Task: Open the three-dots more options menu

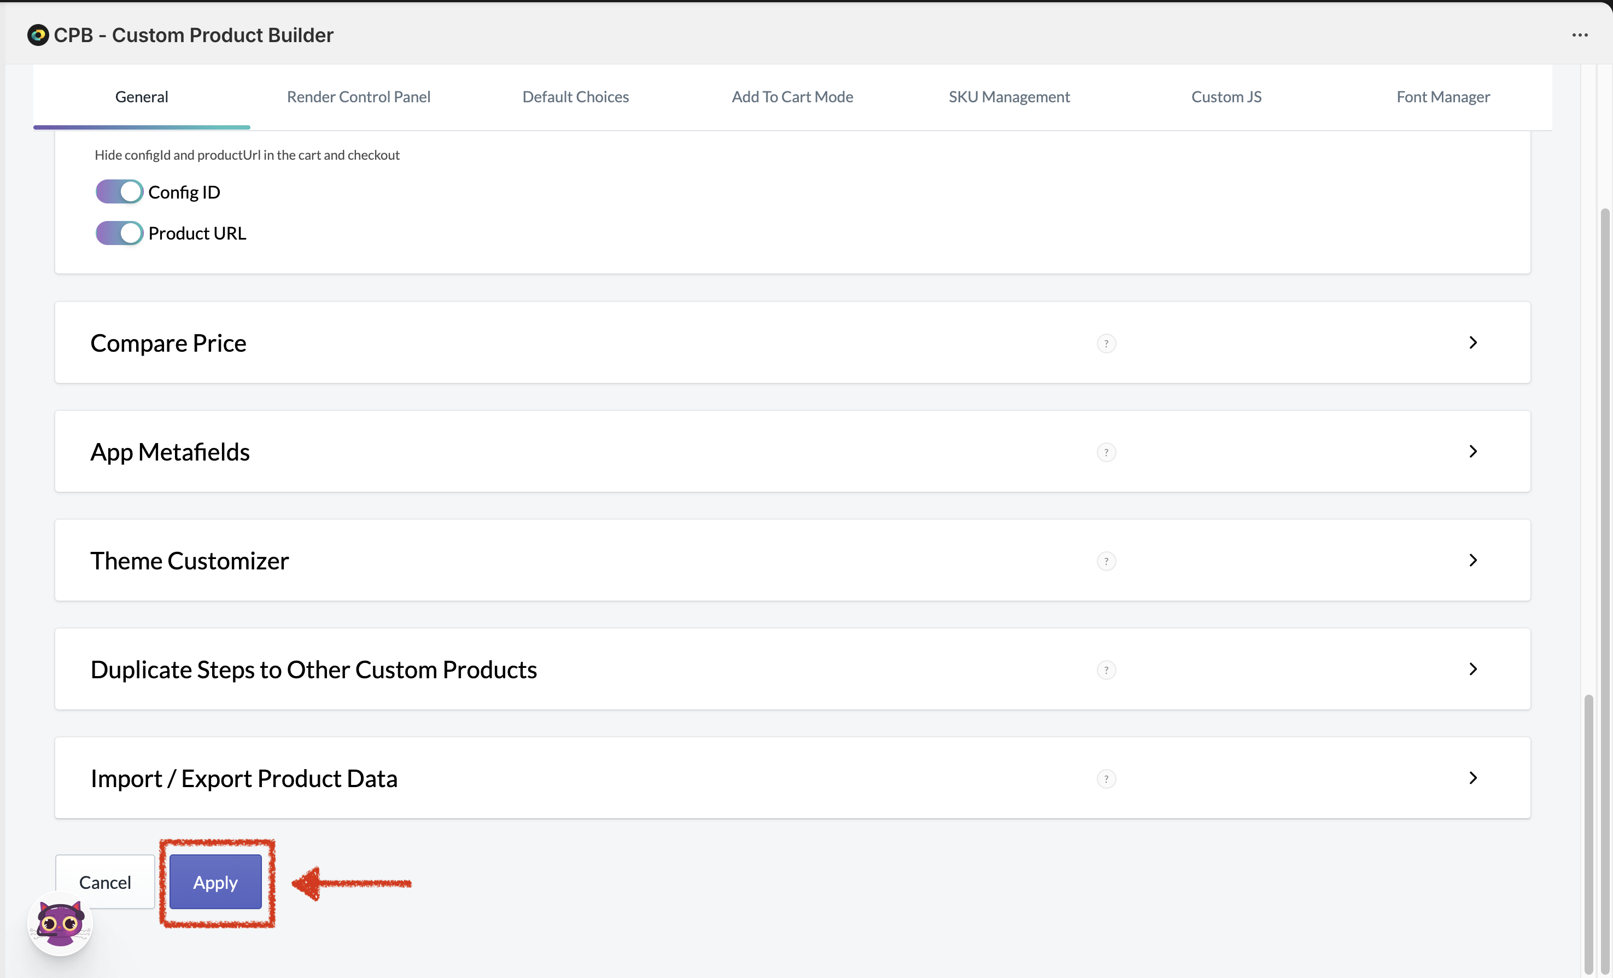Action: 1580,34
